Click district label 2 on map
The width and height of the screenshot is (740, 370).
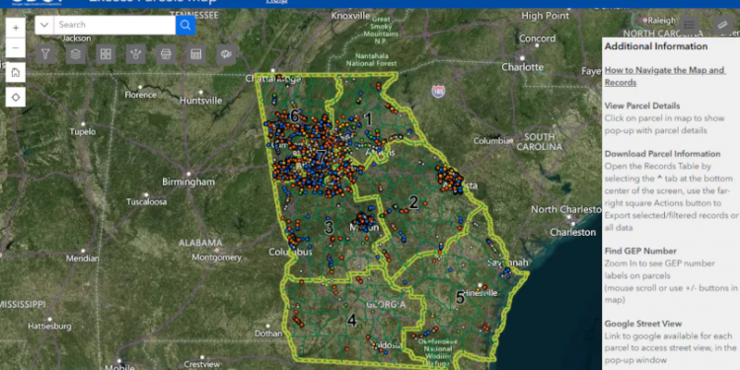pos(413,203)
